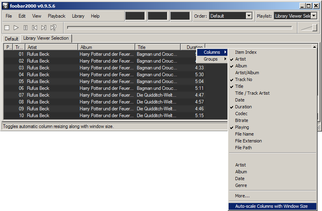Expand the Order dropdown
Viewport: 322px width, 211px height.
[x=249, y=16]
